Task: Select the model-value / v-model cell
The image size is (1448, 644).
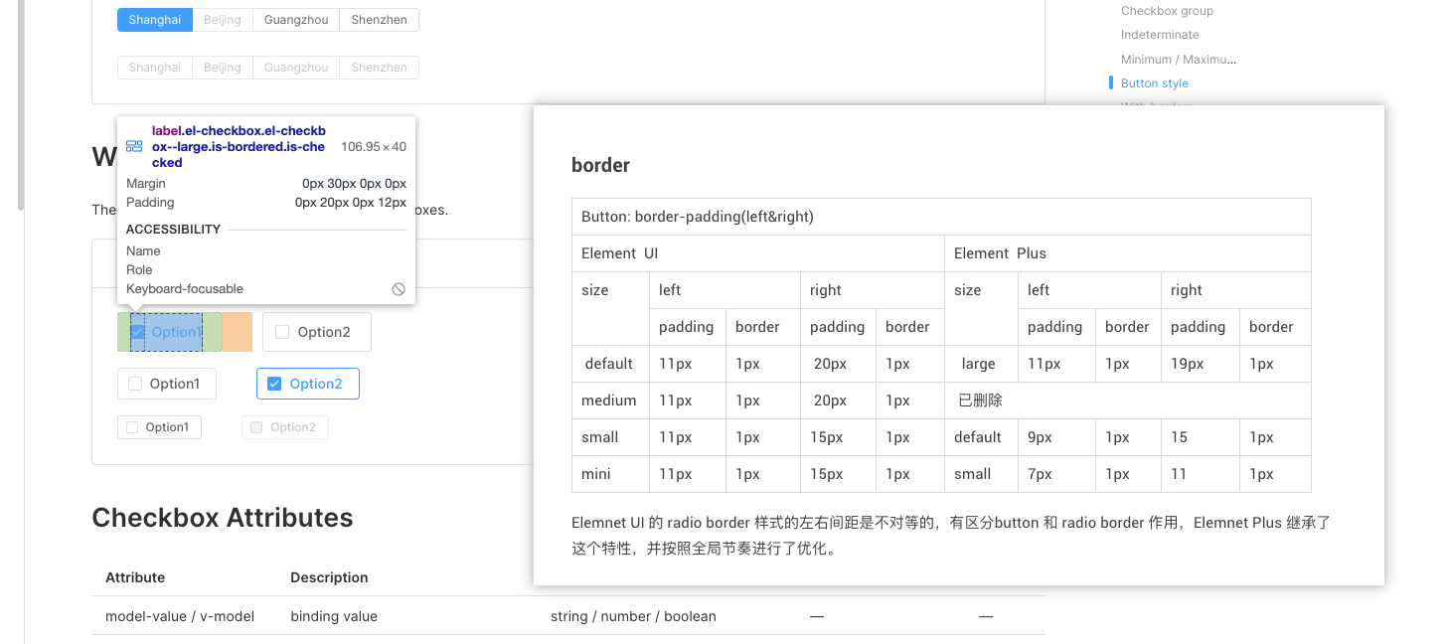Action: coord(180,616)
